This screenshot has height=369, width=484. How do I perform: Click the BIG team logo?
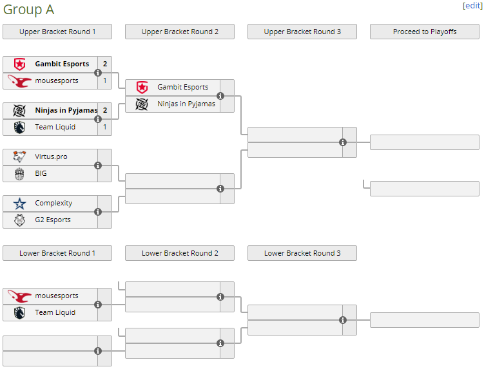[19, 173]
